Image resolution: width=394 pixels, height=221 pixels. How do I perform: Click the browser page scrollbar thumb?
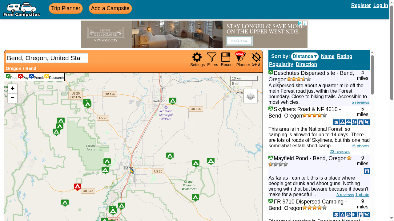point(392,53)
